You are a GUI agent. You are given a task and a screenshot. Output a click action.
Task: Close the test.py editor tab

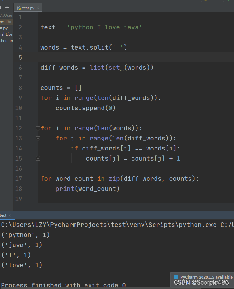[38, 8]
